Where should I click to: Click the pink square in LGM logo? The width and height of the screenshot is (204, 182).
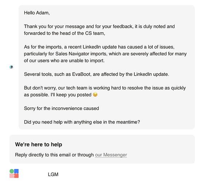click(x=12, y=176)
